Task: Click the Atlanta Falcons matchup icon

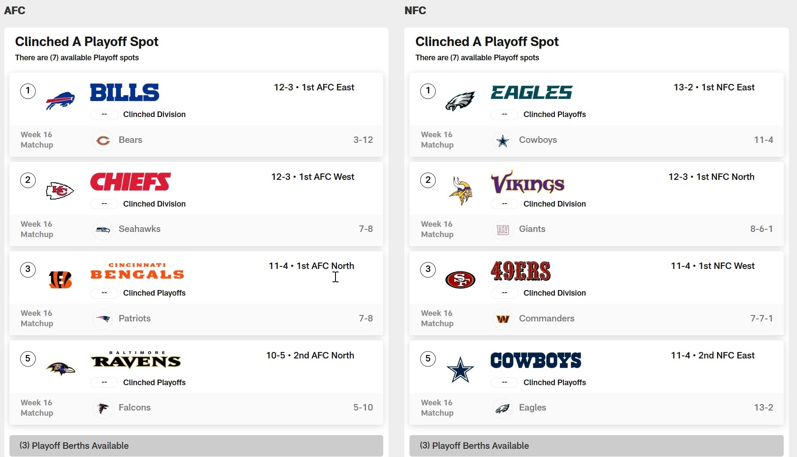Action: pos(103,408)
